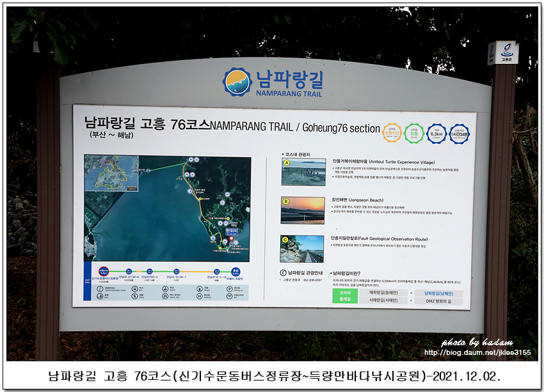This screenshot has height=392, width=544.
Task: Click the Jangseon Beach sunset photo
Action: click(303, 210)
